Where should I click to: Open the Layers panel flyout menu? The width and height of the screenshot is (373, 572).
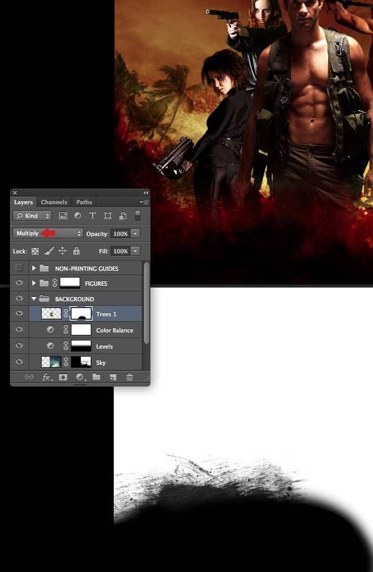point(144,202)
